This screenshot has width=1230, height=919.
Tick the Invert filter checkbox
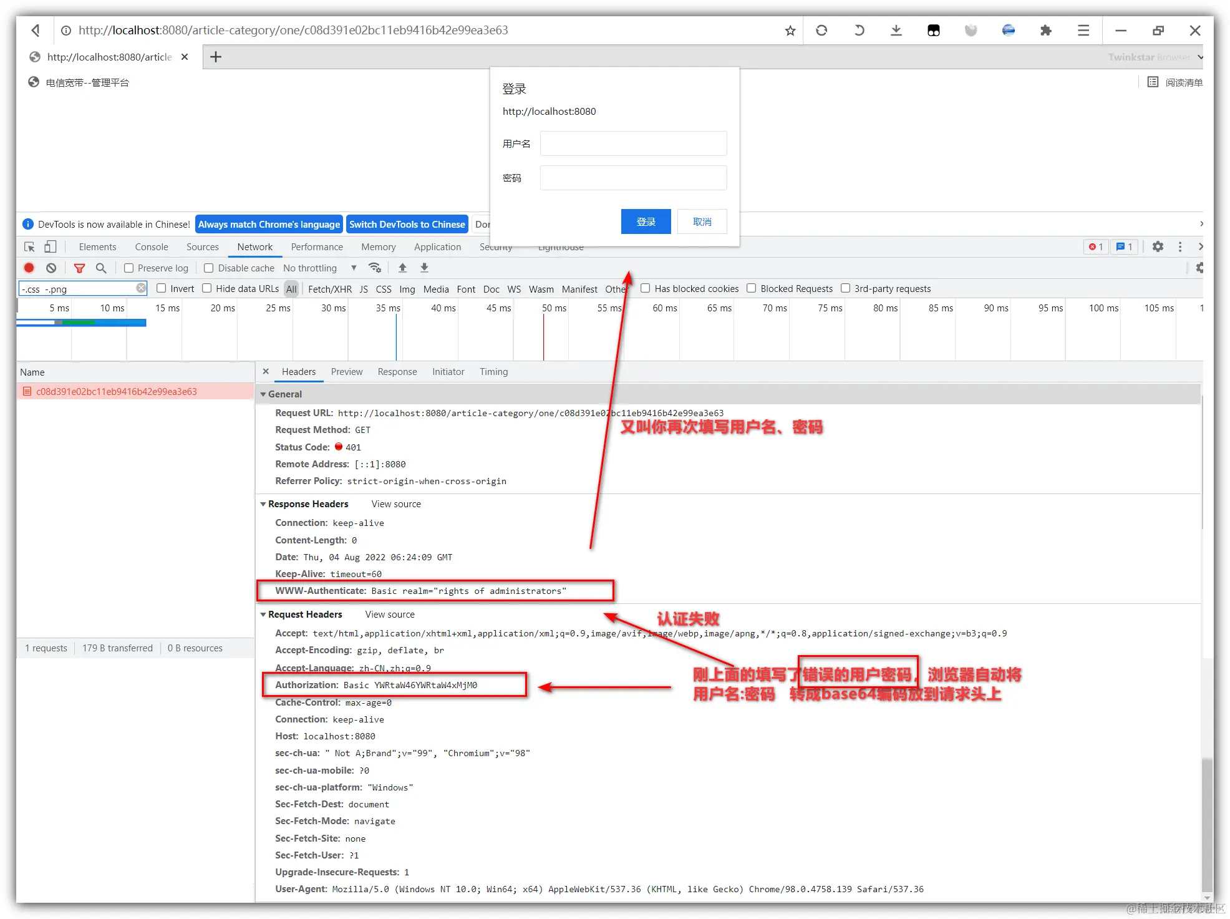[162, 288]
